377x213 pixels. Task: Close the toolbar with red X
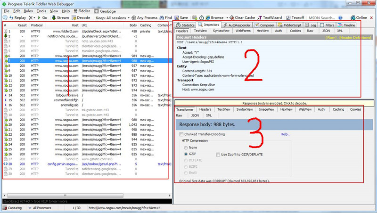(371, 17)
